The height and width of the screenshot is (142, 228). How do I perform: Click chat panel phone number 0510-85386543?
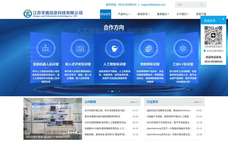coord(213,62)
